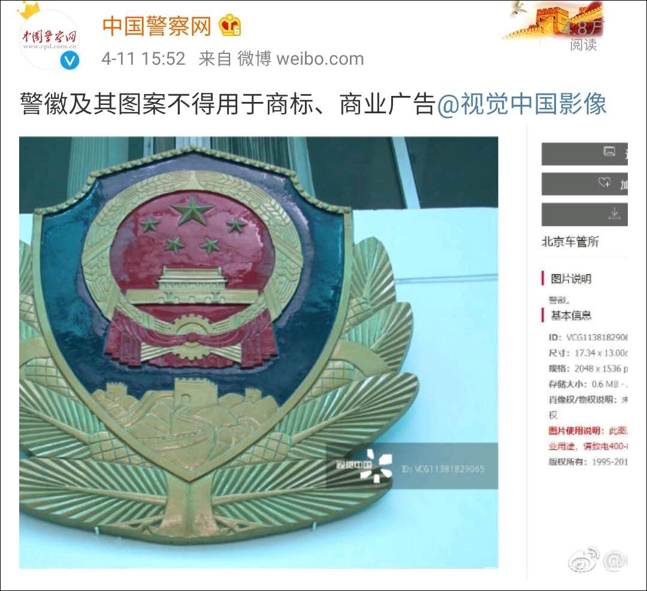This screenshot has height=591, width=647.
Task: Click the gold crown membership badge
Action: [x=230, y=26]
